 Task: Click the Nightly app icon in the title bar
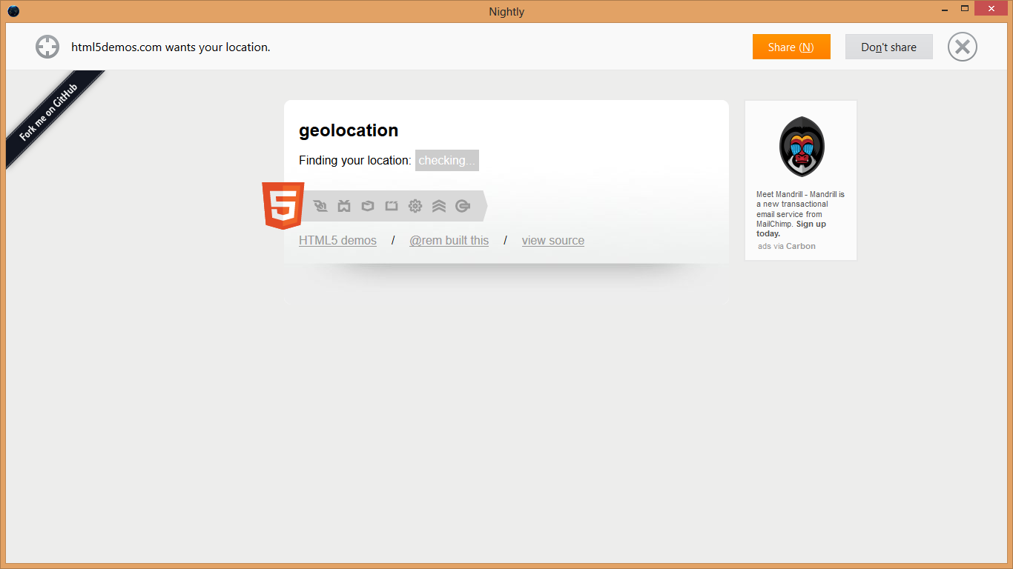[x=13, y=11]
